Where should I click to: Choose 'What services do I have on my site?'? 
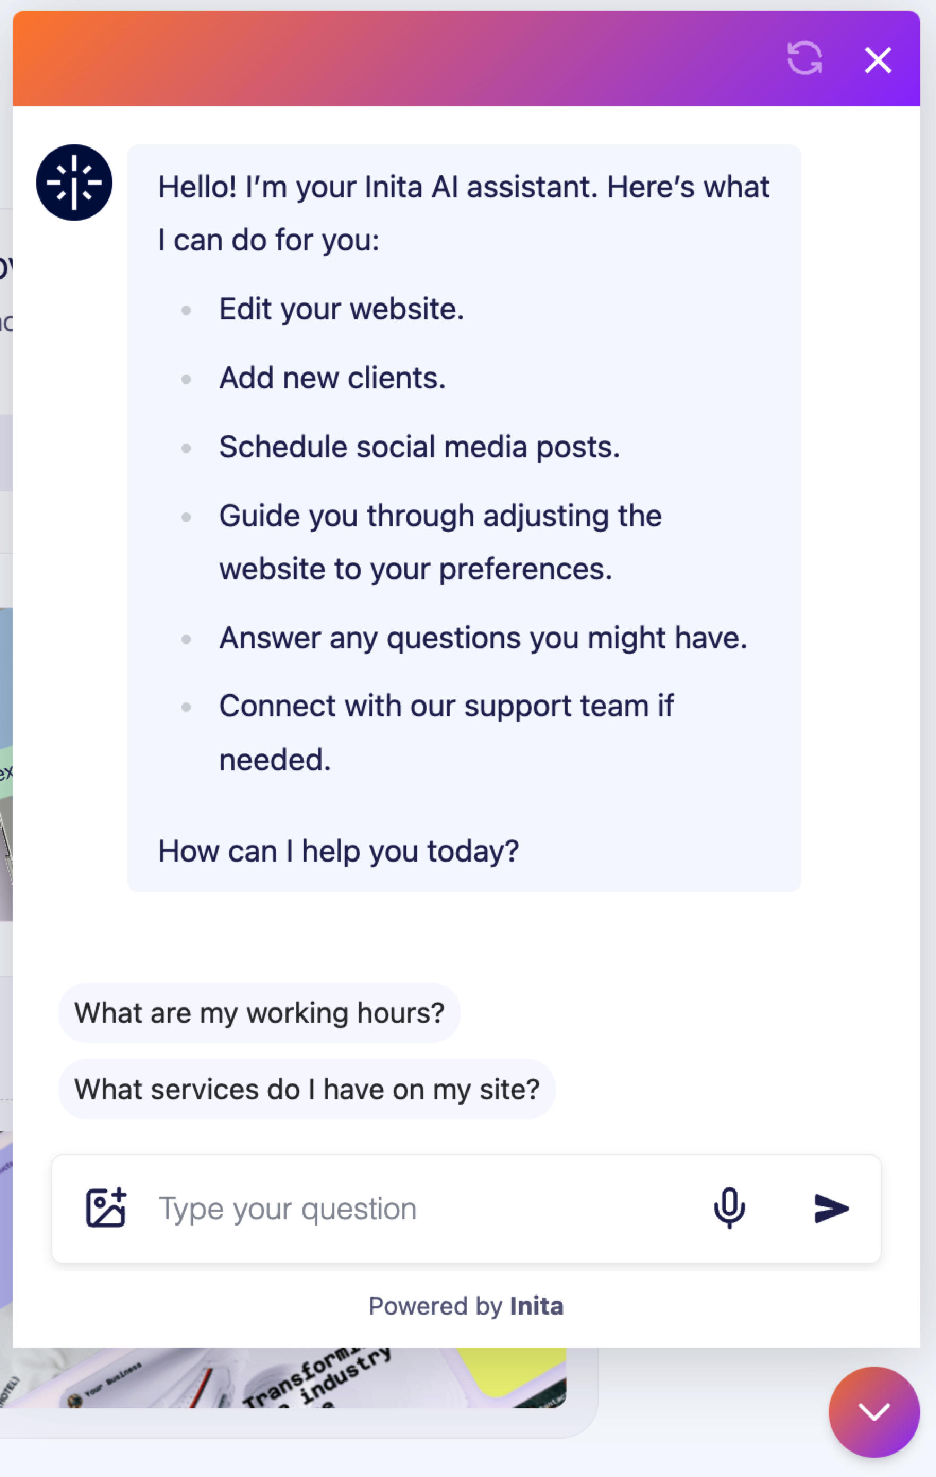coord(307,1089)
